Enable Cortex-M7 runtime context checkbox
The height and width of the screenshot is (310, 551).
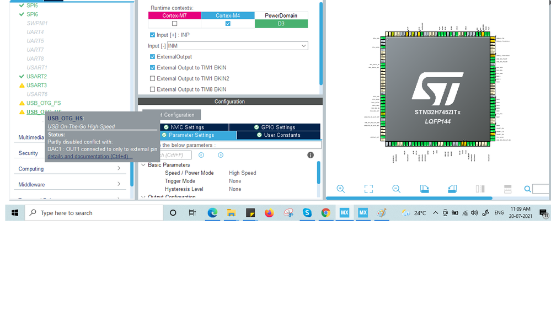[x=175, y=24]
